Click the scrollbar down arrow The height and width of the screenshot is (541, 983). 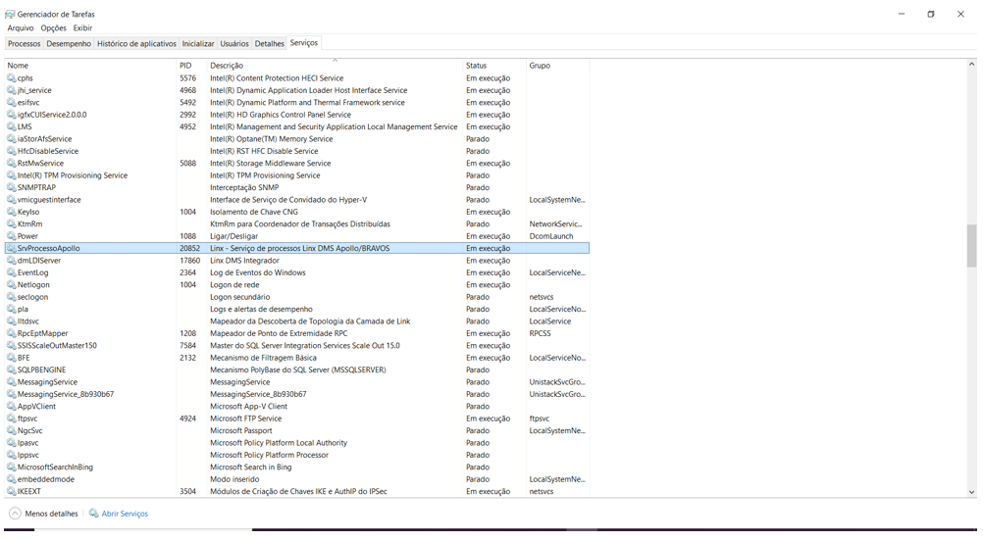[971, 493]
